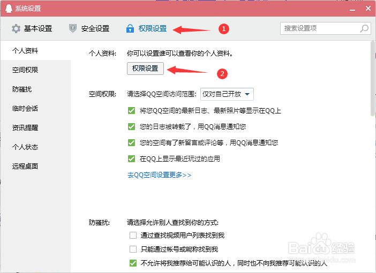376x273 pixels.
Task: Open the 安全设置 tab
Action: click(x=89, y=28)
